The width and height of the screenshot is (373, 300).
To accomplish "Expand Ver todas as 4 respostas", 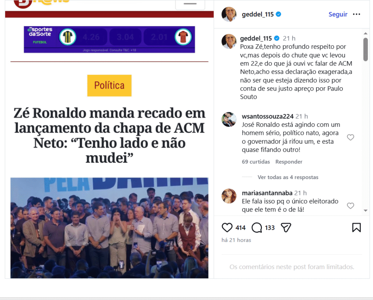I will 288,177.
